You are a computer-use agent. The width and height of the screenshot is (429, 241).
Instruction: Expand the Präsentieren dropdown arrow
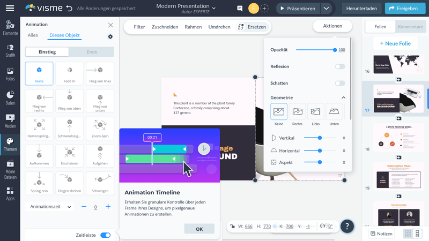point(326,9)
